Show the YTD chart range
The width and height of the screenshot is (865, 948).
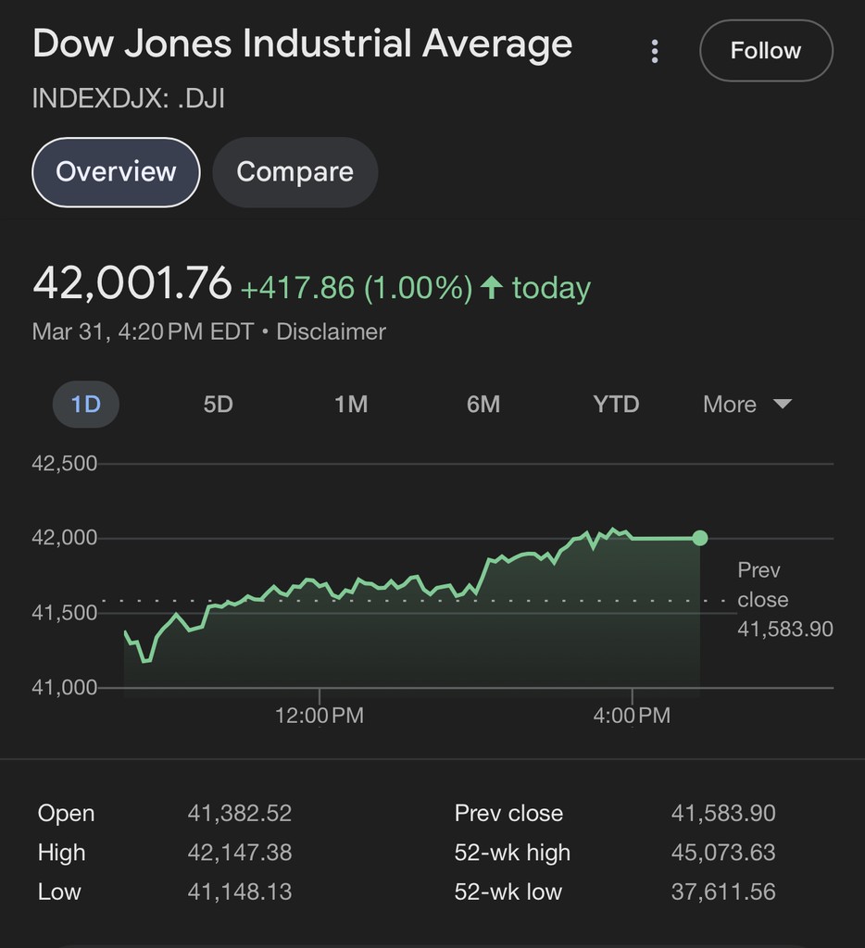pos(616,405)
